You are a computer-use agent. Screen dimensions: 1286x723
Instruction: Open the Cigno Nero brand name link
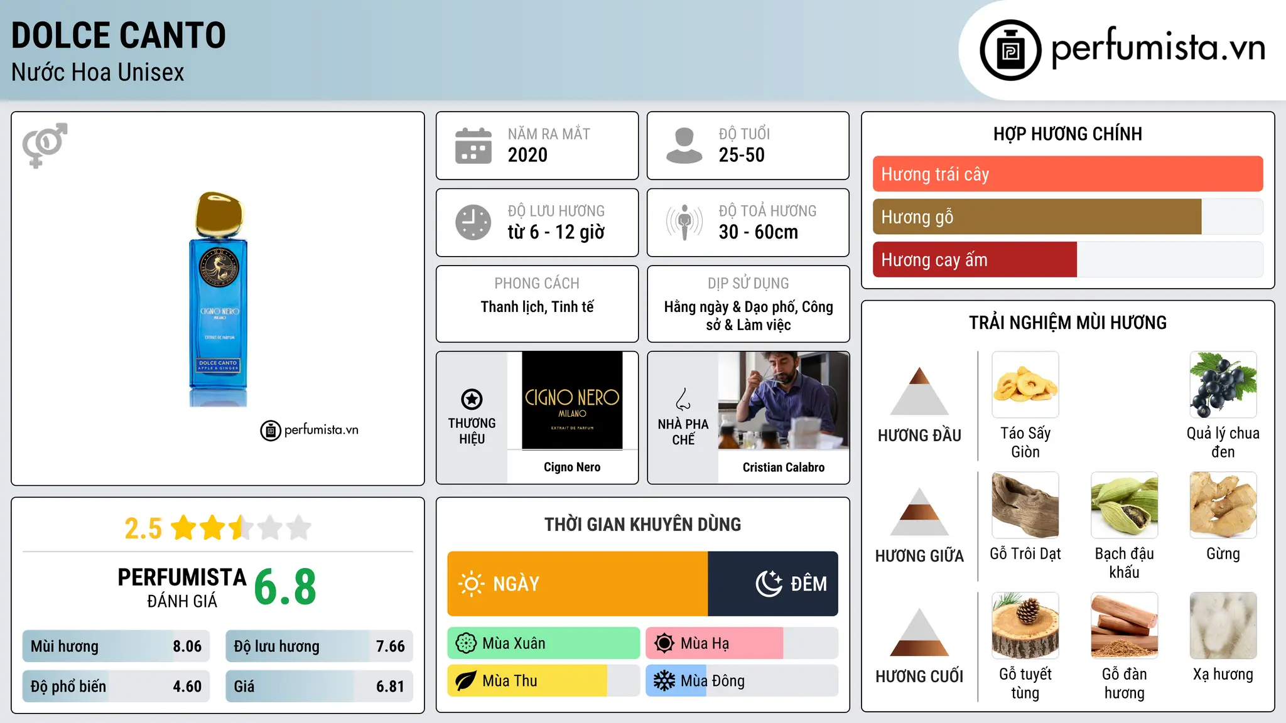click(x=572, y=467)
